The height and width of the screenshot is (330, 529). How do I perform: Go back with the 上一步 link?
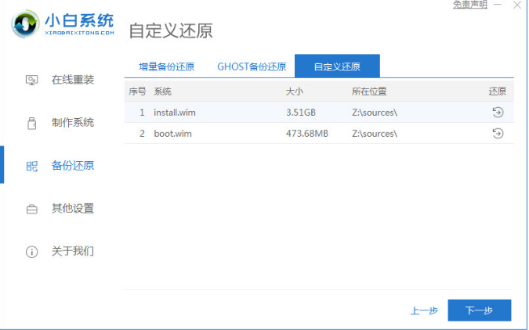[x=424, y=310]
